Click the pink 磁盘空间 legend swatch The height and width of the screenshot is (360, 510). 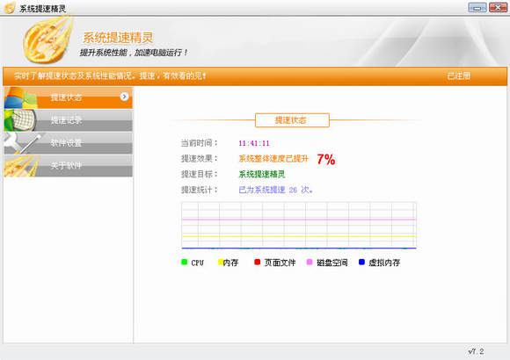pos(310,262)
